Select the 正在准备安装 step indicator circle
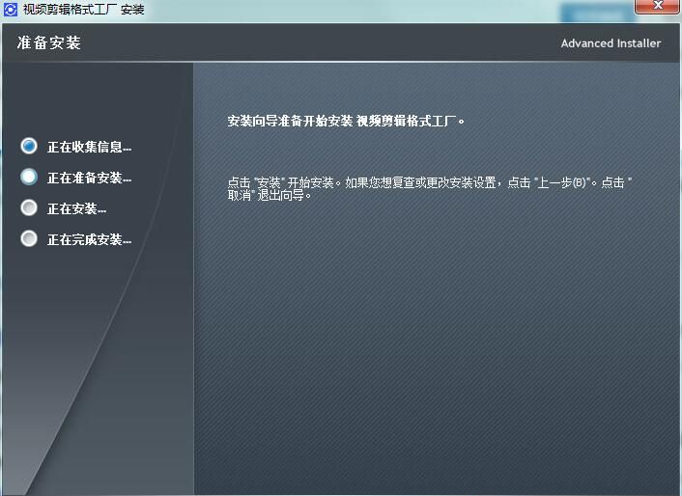The image size is (682, 496). pyautogui.click(x=29, y=177)
